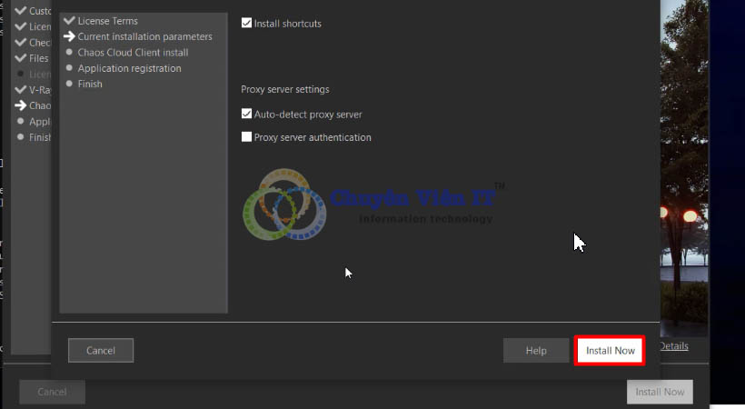Enable Proxy server authentication
Screen dimensions: 745x409
[x=246, y=137]
